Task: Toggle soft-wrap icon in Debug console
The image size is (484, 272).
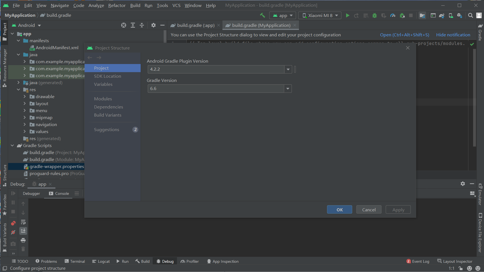Action: (x=23, y=222)
